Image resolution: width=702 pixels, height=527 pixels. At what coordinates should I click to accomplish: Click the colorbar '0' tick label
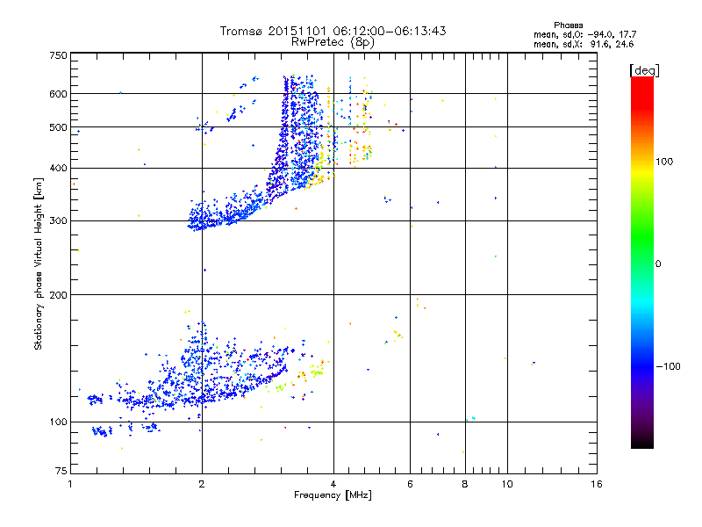[658, 264]
